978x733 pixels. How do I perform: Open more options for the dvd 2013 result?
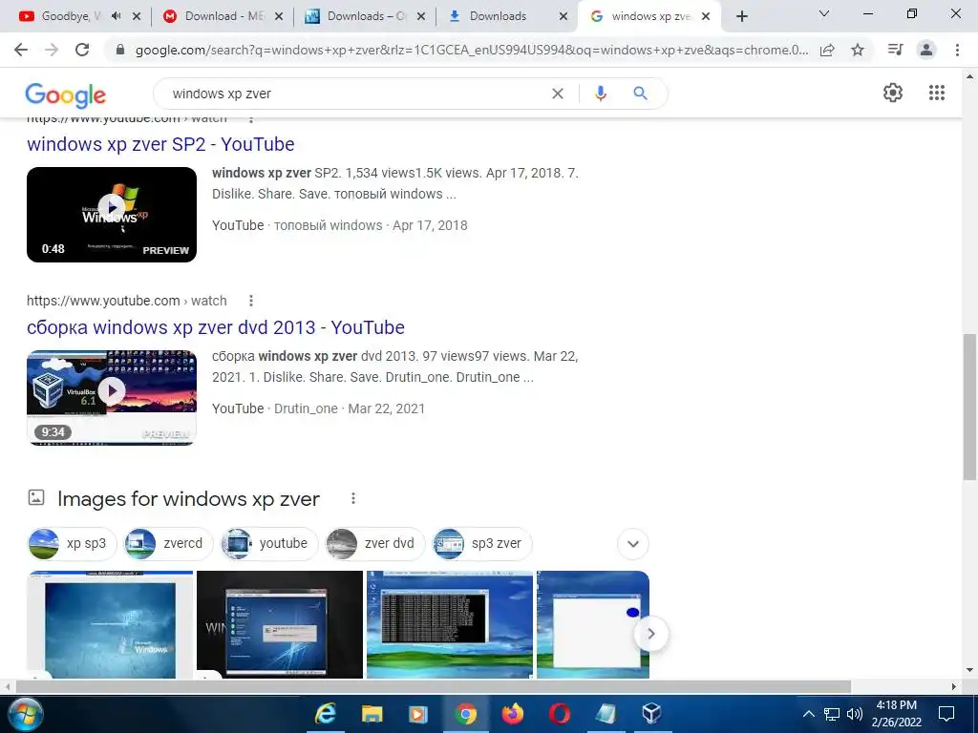(251, 301)
